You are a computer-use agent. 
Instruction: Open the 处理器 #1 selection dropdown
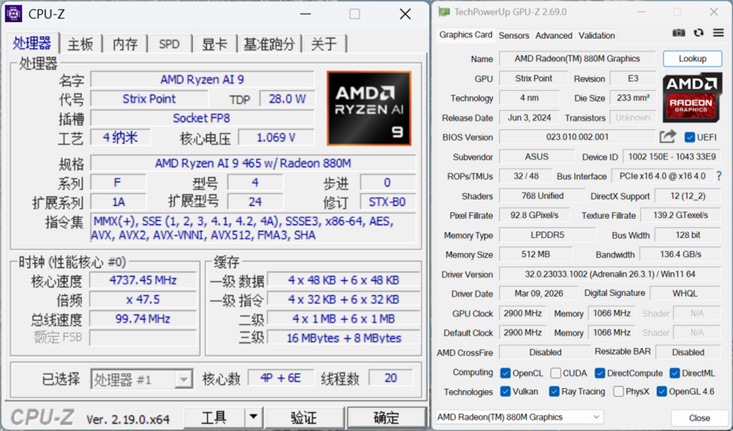click(142, 380)
